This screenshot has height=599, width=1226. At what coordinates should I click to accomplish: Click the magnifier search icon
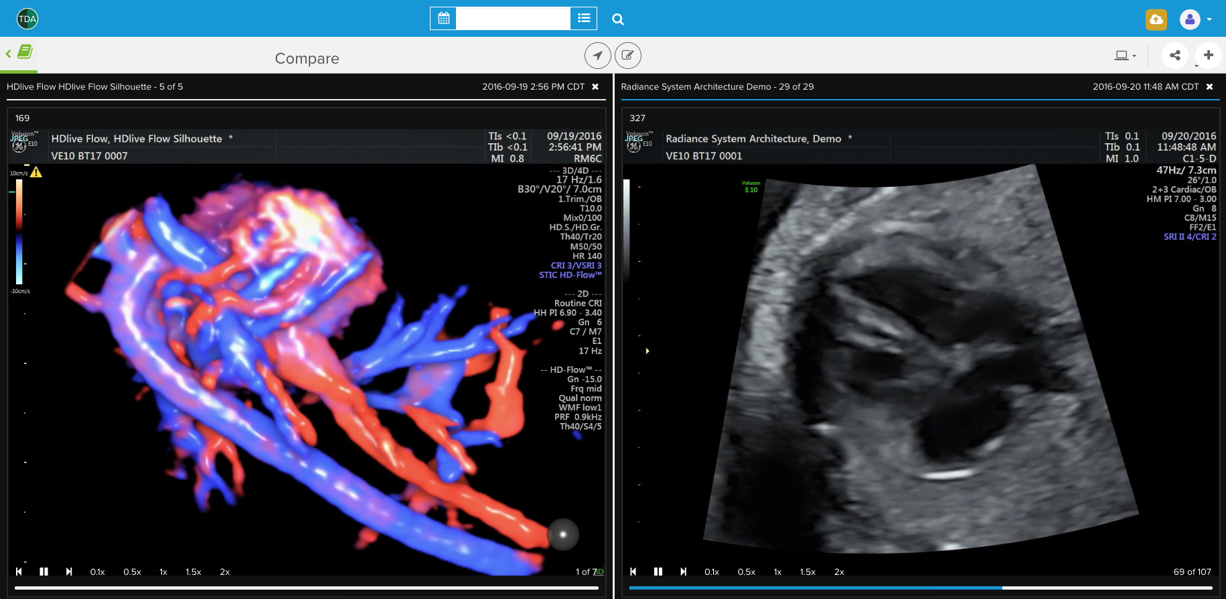[x=618, y=19]
